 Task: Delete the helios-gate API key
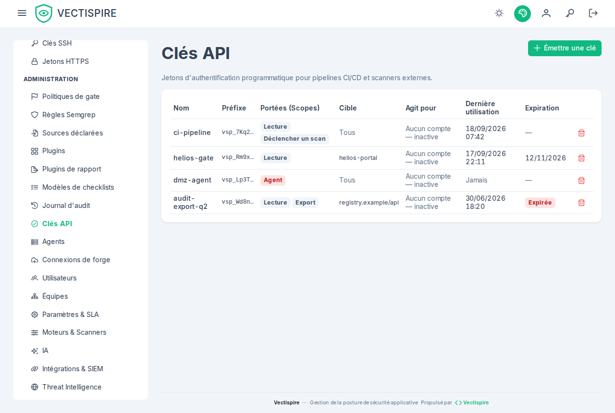click(581, 158)
